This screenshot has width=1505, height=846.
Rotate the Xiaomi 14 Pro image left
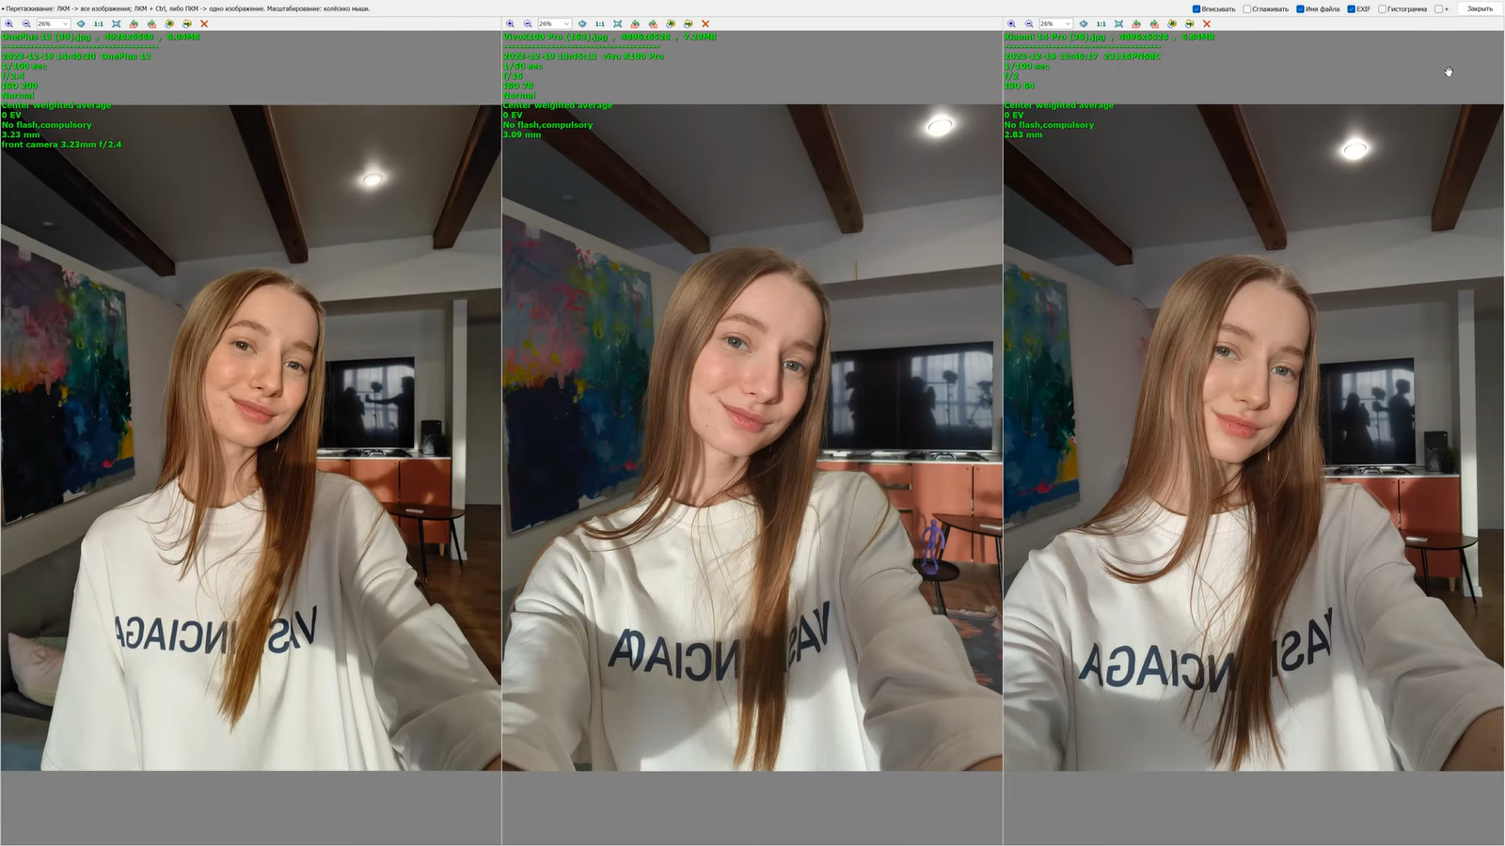coord(1136,23)
